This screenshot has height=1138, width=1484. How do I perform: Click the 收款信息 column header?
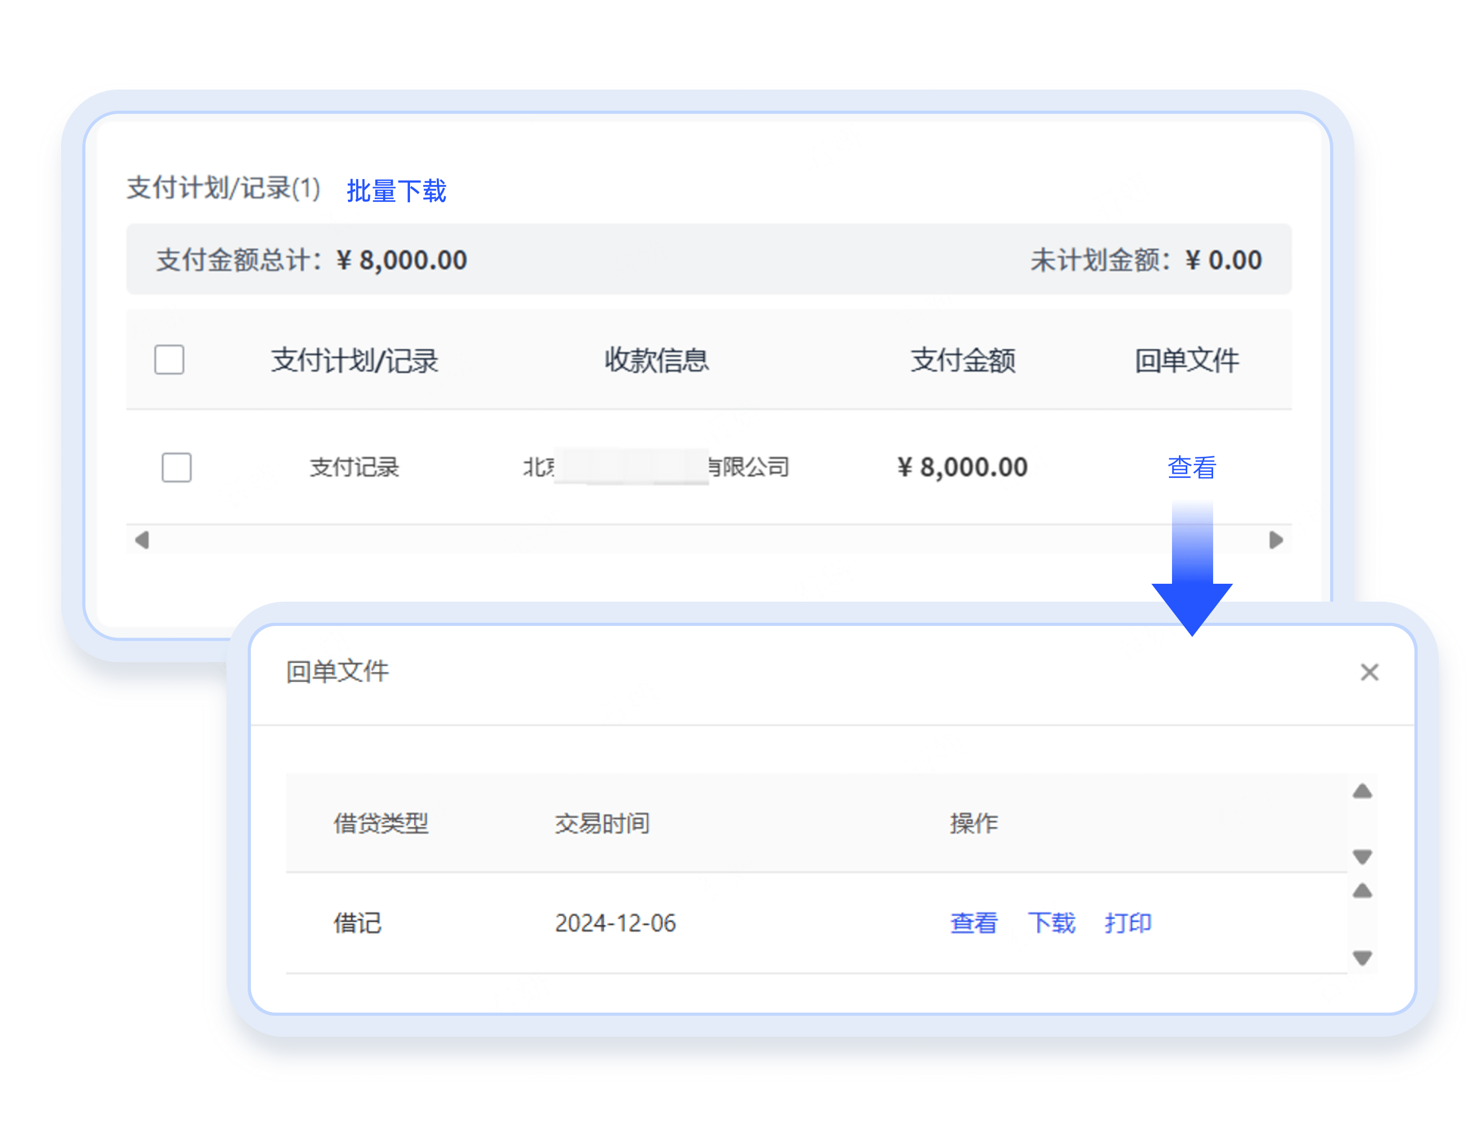657,360
